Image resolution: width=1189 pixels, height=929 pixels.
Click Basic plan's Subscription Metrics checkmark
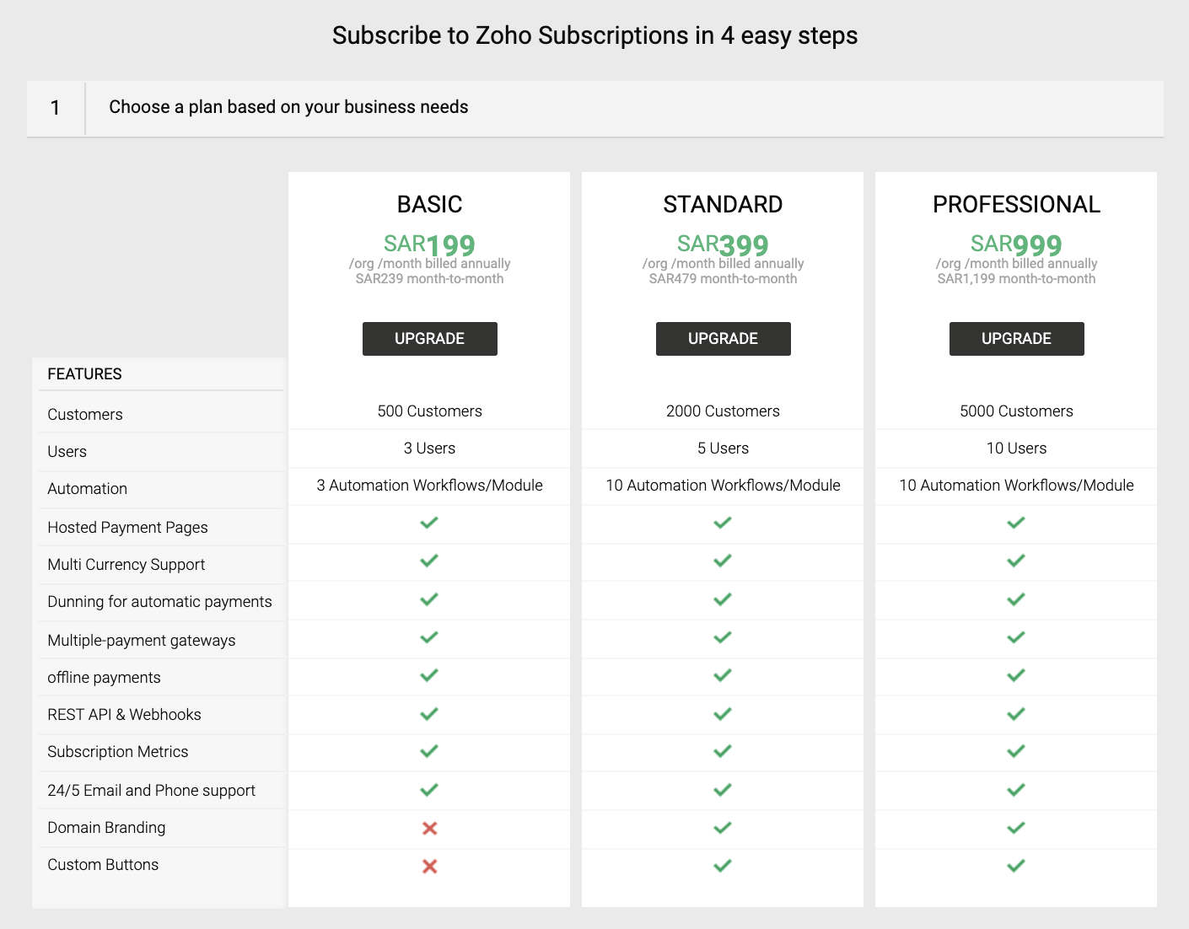point(429,751)
